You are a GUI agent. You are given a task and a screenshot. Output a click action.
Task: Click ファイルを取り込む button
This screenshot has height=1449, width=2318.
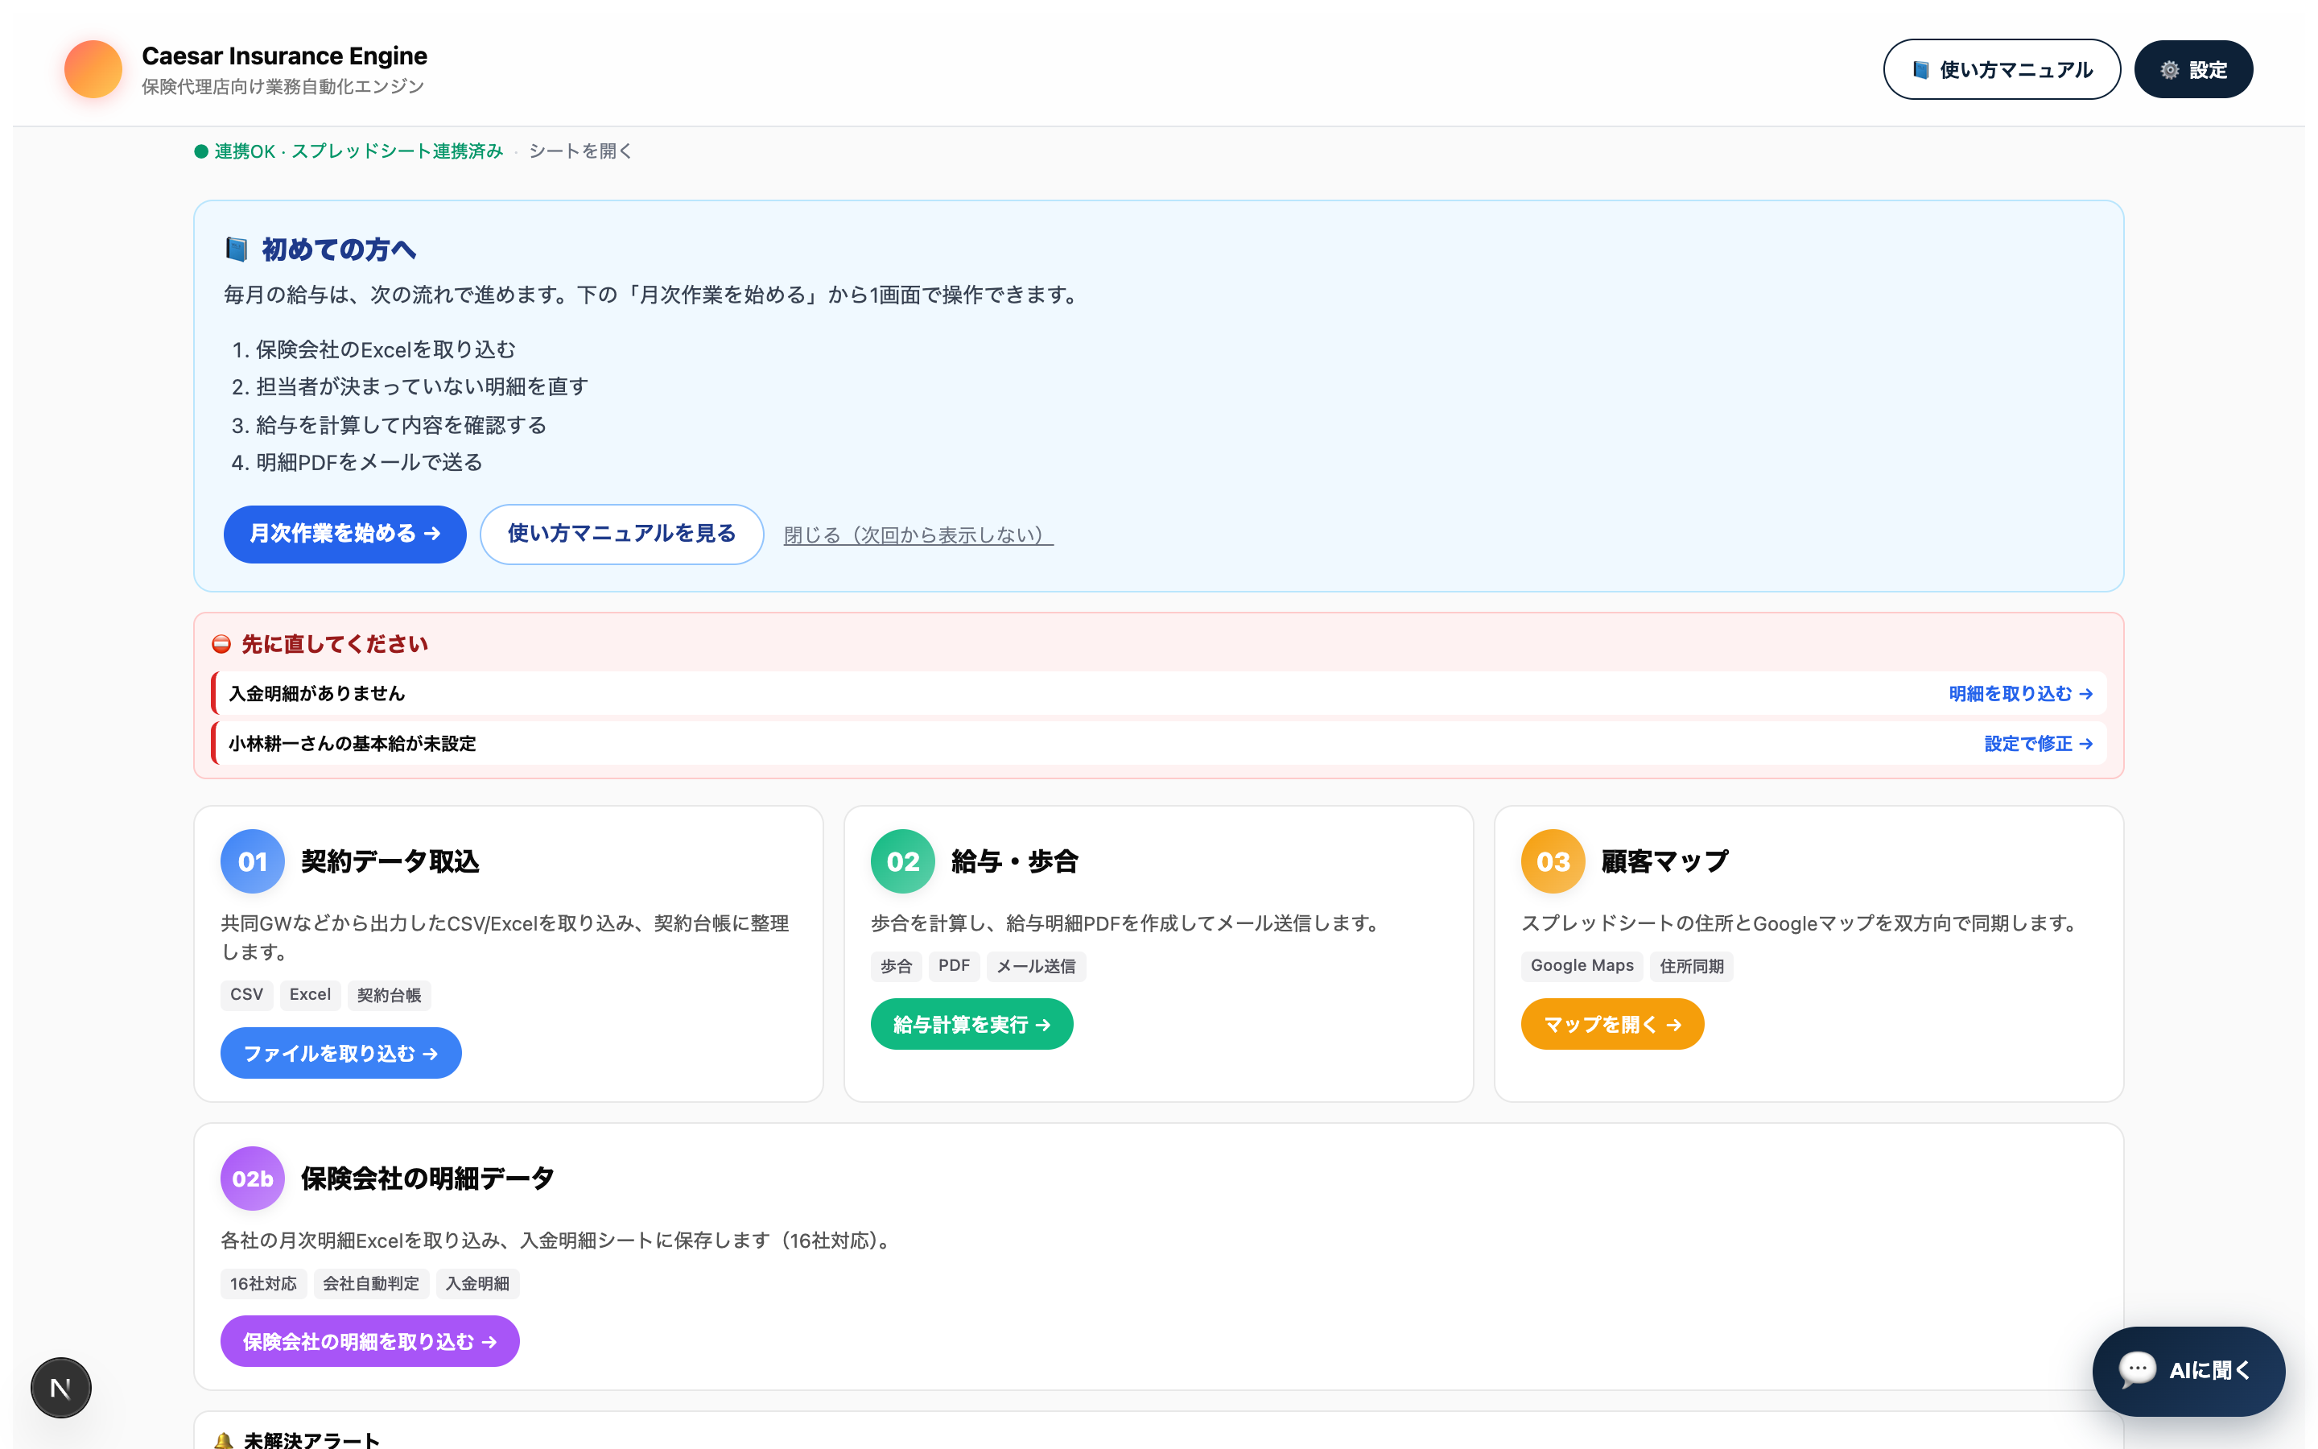(x=341, y=1053)
